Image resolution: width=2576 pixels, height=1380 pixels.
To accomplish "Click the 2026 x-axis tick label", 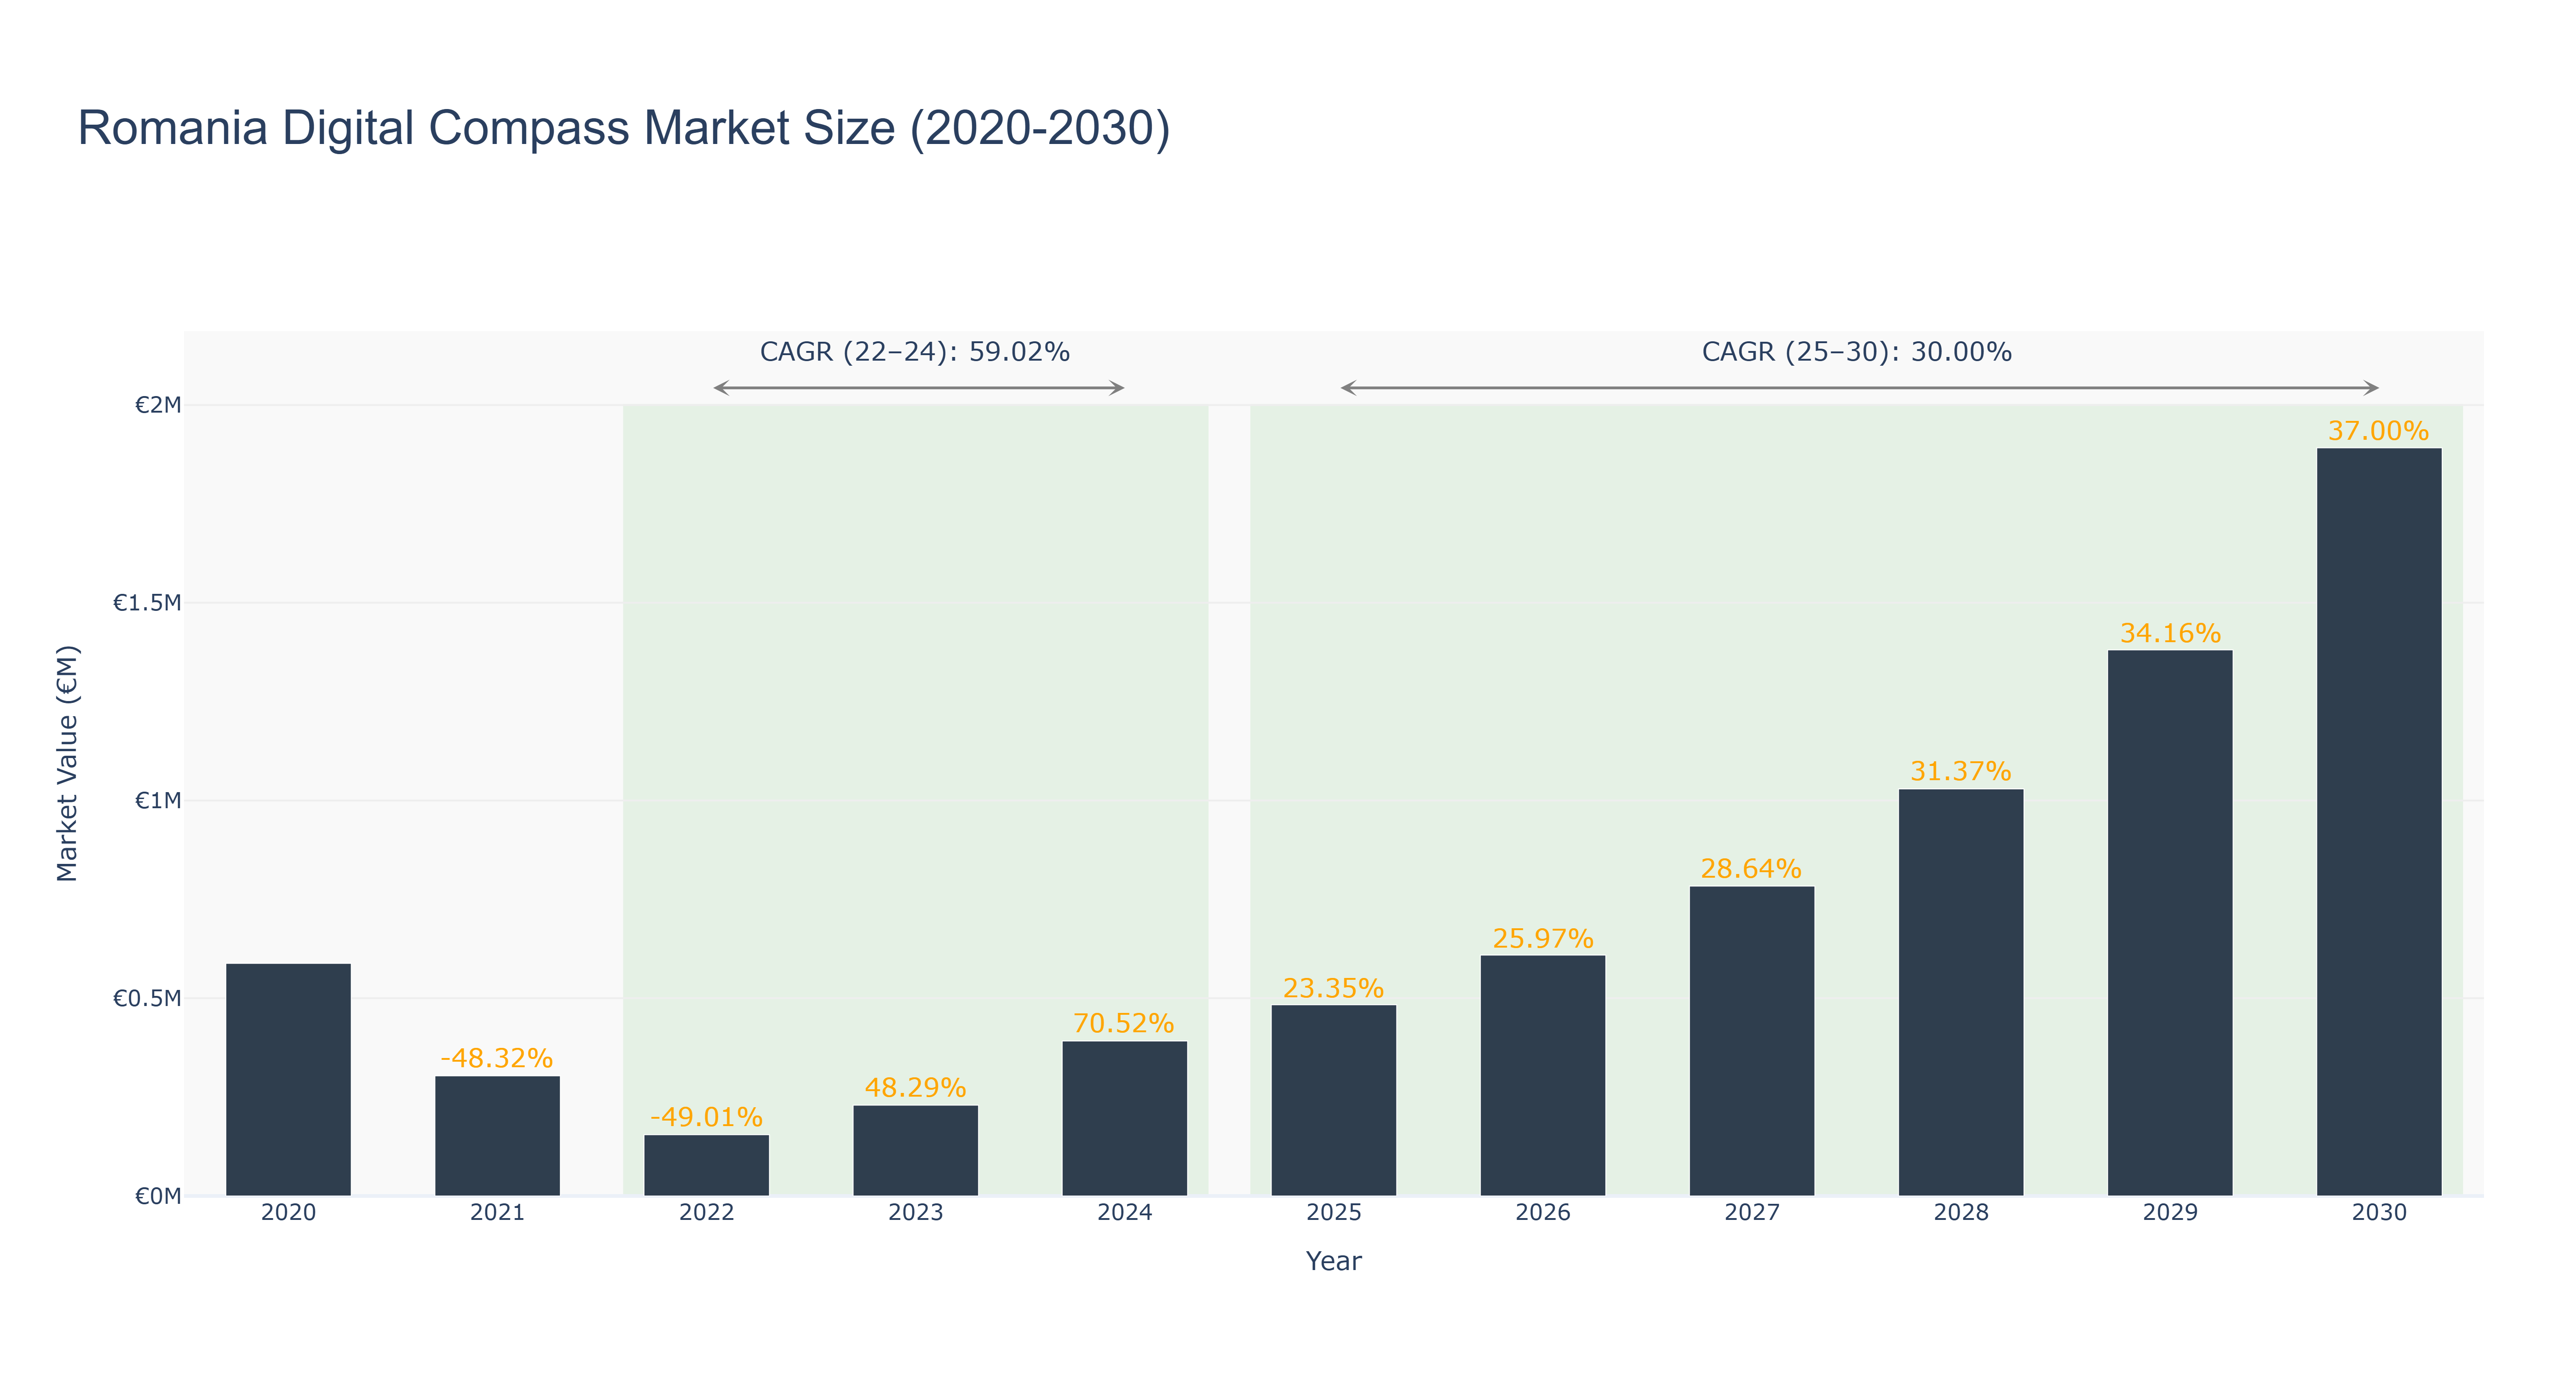I will [x=1542, y=1213].
